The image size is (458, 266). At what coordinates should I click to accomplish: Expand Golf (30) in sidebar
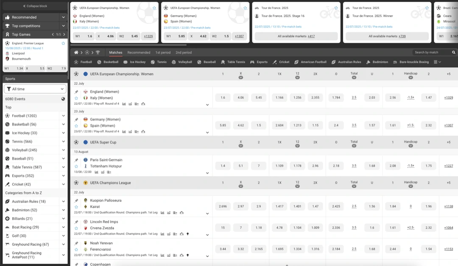click(x=63, y=235)
